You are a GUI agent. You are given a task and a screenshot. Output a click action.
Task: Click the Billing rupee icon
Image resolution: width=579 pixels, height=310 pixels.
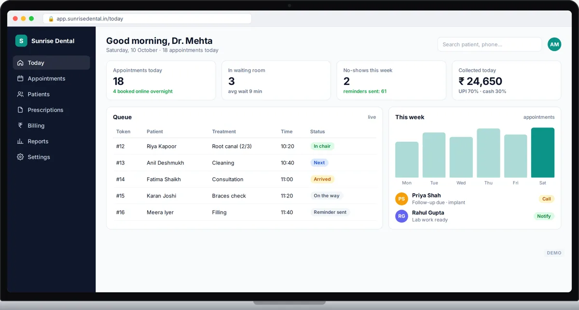20,126
